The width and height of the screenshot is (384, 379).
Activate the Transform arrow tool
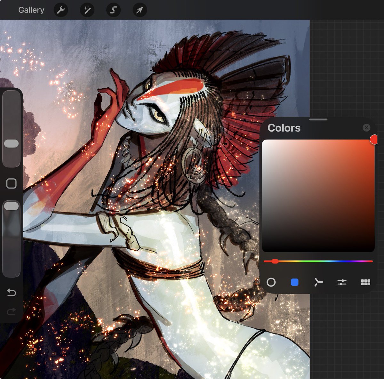tap(140, 10)
